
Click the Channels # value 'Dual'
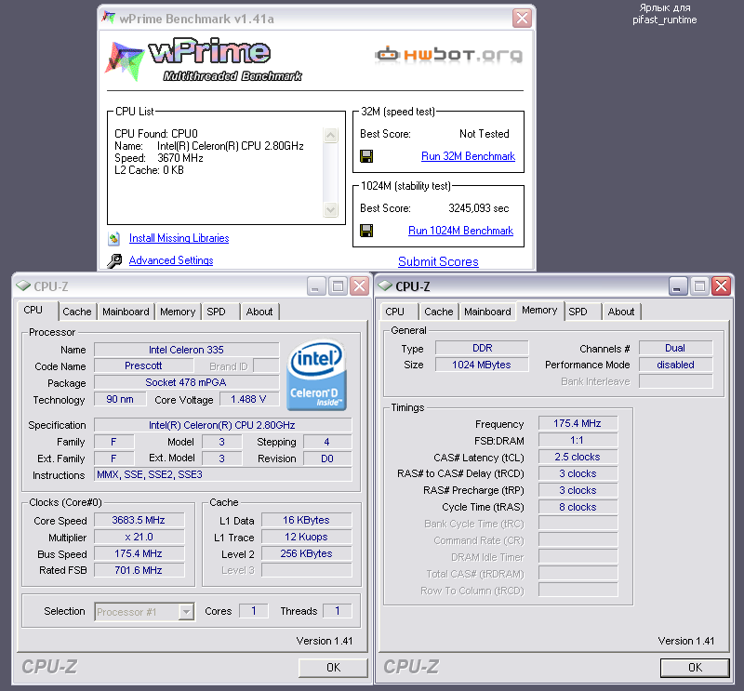click(676, 348)
